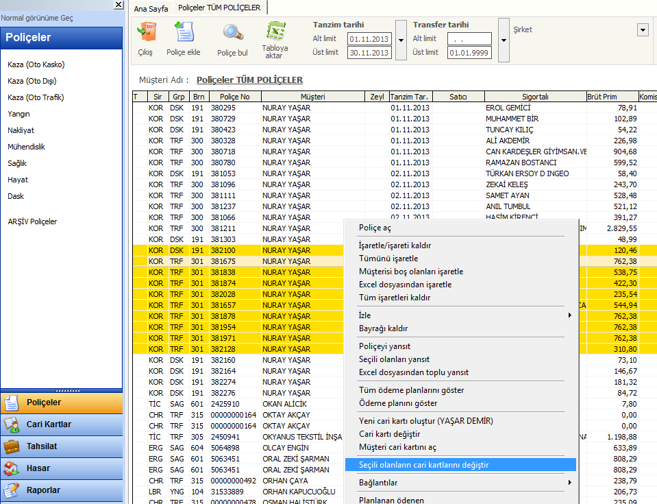The image size is (657, 504).
Task: Expand the Tanzim tarihi date dropdown
Action: click(x=401, y=40)
